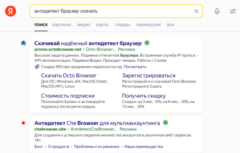Open Стоимость подписки sitelink
240x153 pixels.
coord(68,96)
